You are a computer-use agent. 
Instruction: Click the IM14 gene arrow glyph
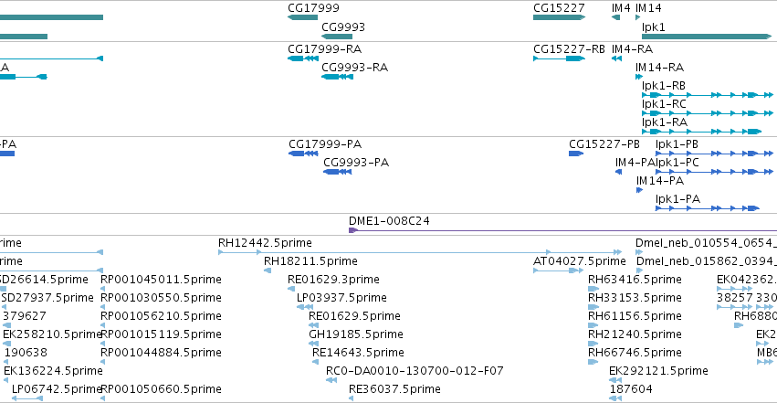(637, 17)
